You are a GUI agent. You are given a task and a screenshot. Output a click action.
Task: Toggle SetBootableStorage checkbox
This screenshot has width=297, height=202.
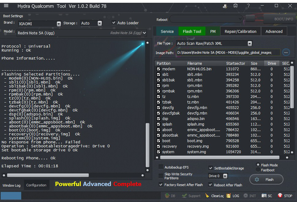click(210, 168)
